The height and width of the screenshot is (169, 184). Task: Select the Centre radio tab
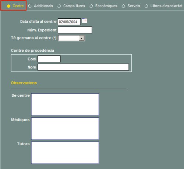pyautogui.click(x=8, y=6)
